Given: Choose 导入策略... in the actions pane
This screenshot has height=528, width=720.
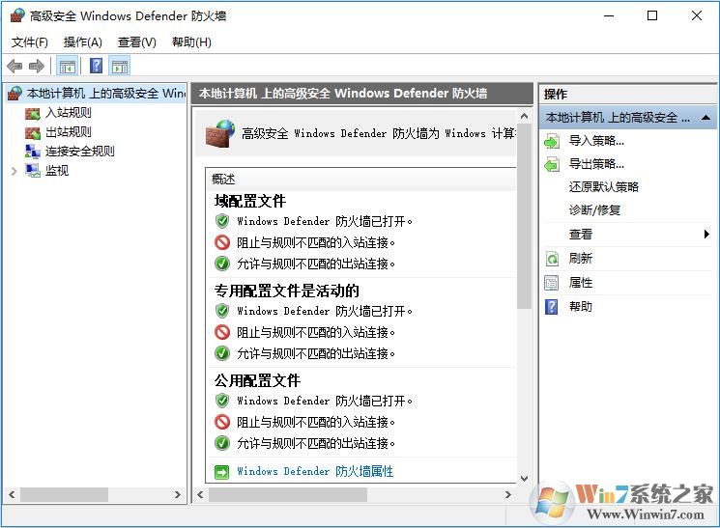Looking at the screenshot, I should pyautogui.click(x=596, y=141).
